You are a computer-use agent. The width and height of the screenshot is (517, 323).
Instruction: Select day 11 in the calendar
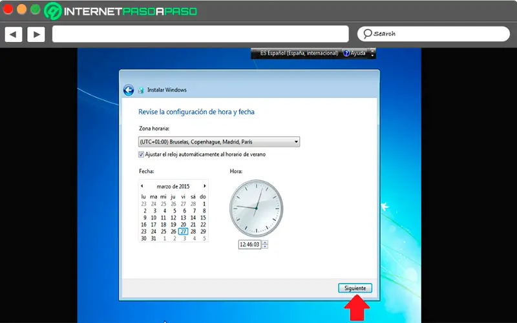pos(164,218)
